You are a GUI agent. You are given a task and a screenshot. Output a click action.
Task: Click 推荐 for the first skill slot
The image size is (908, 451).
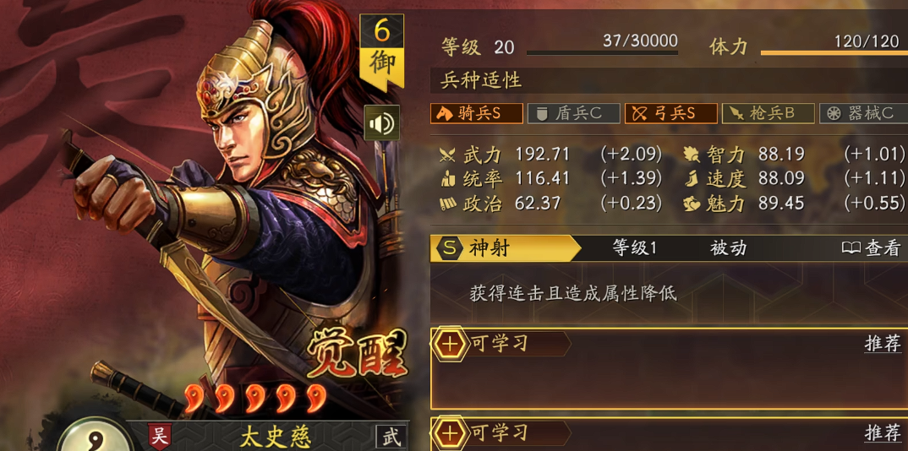883,344
